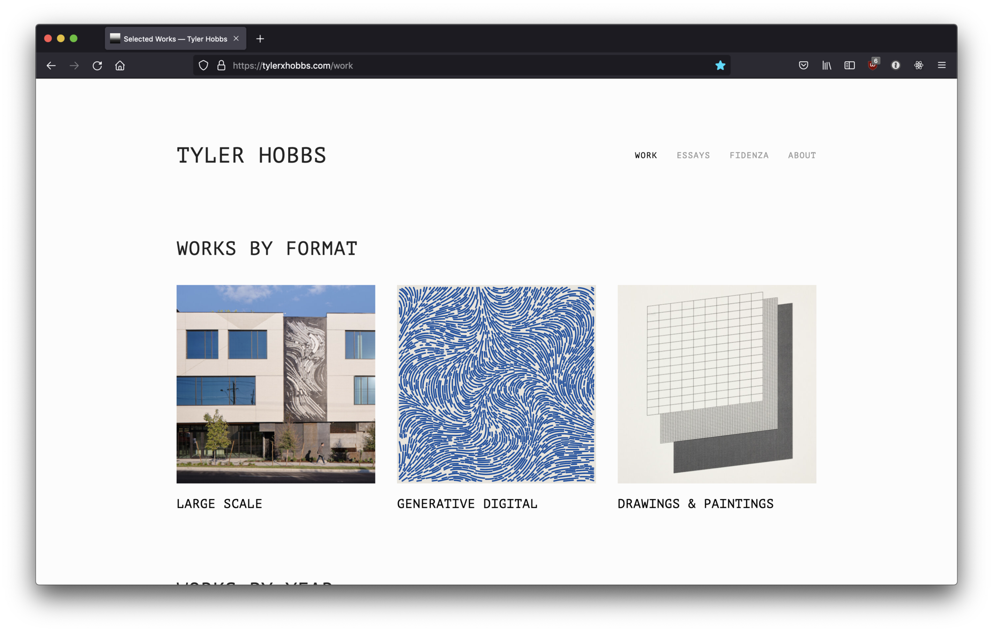Toggle the sidebar view icon
This screenshot has width=993, height=632.
pos(849,66)
